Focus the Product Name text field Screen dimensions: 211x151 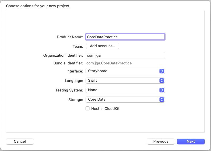pos(125,37)
